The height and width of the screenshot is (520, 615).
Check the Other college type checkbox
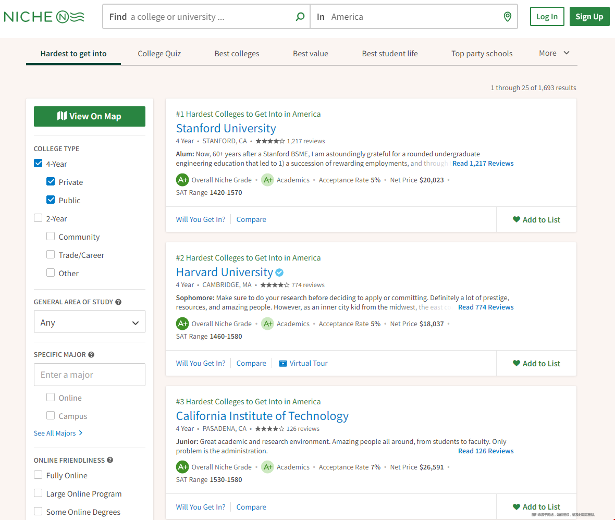pos(51,273)
